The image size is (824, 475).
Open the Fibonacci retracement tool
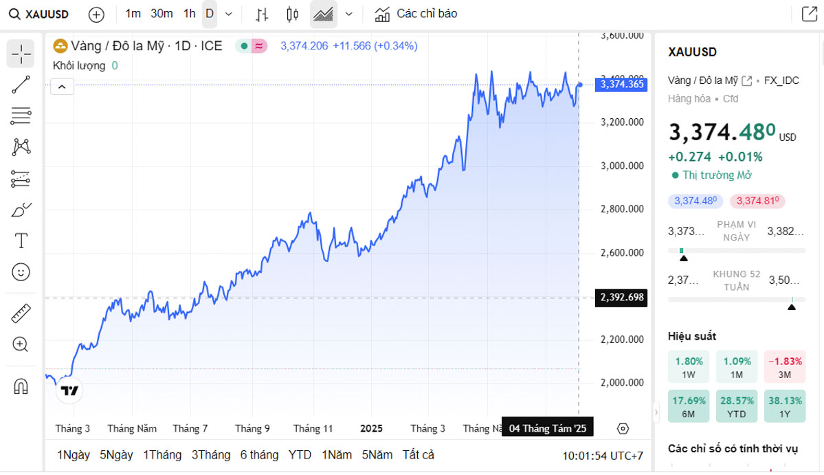tap(21, 116)
